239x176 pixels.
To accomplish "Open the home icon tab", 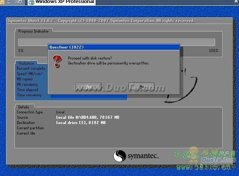I will (2, 2).
